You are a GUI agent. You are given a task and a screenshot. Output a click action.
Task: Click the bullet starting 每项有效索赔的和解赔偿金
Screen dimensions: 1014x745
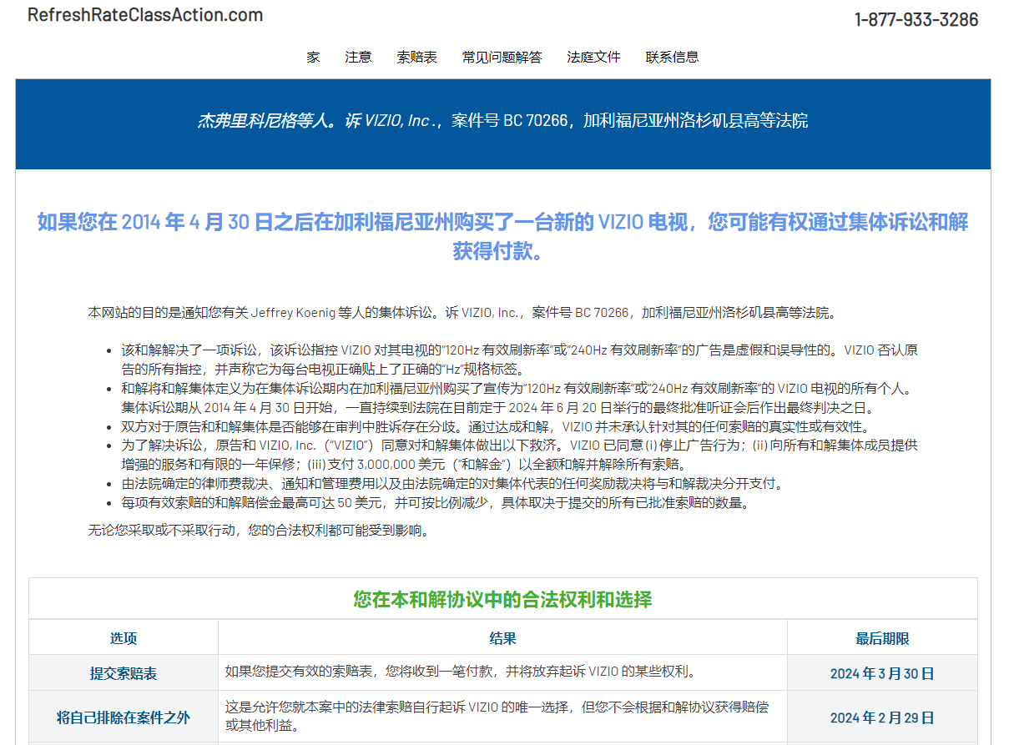[x=436, y=503]
